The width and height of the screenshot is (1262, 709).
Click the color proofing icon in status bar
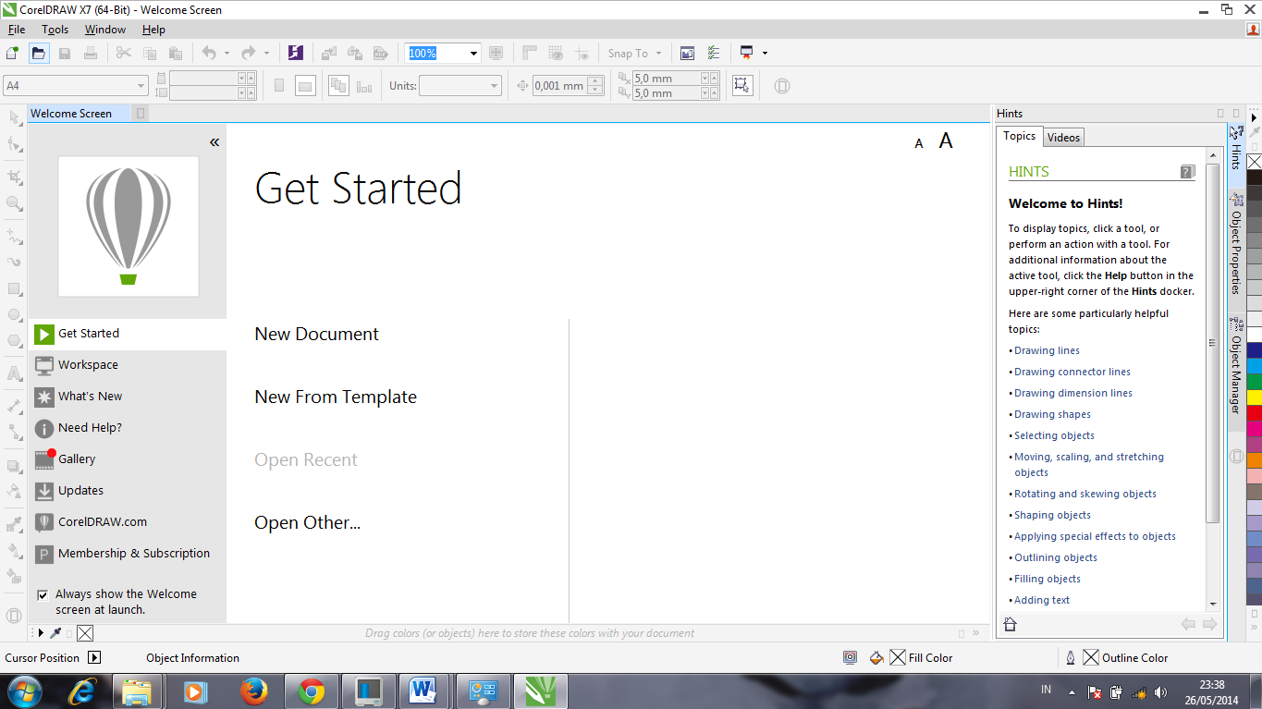[851, 658]
